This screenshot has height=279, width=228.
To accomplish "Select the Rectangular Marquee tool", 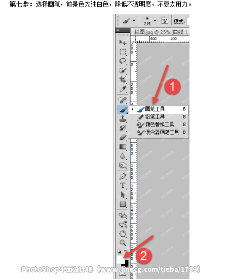I will click(123, 52).
